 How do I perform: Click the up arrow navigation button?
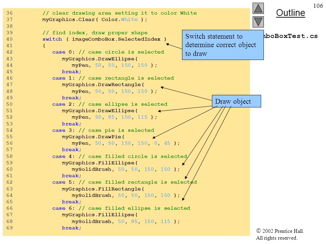click(258, 8)
